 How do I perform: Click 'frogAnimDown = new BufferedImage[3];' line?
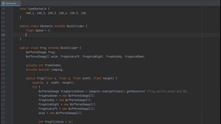pos(67,96)
